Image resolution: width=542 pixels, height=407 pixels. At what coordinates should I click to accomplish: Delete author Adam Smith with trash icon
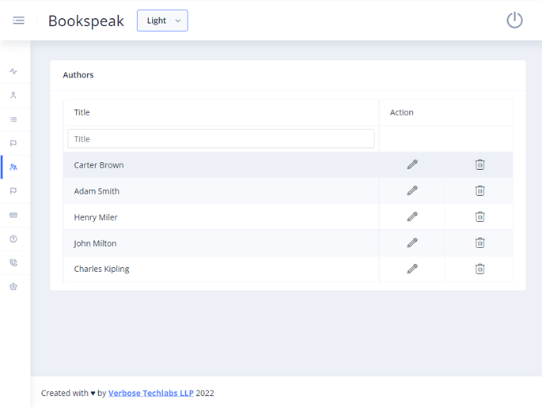point(479,190)
